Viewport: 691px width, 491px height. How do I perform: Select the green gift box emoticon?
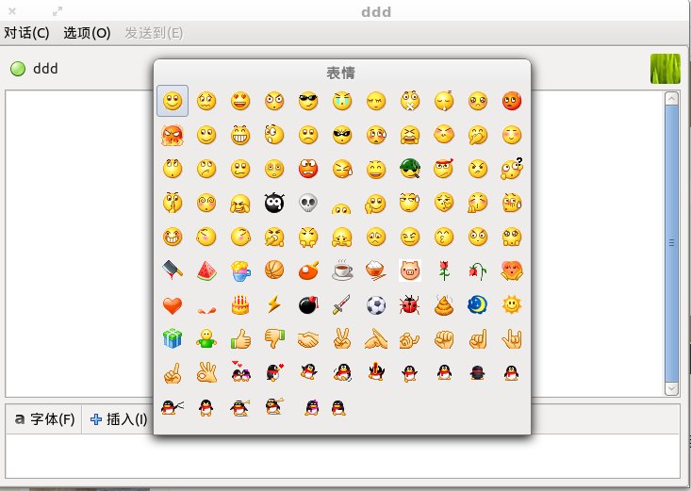point(173,338)
